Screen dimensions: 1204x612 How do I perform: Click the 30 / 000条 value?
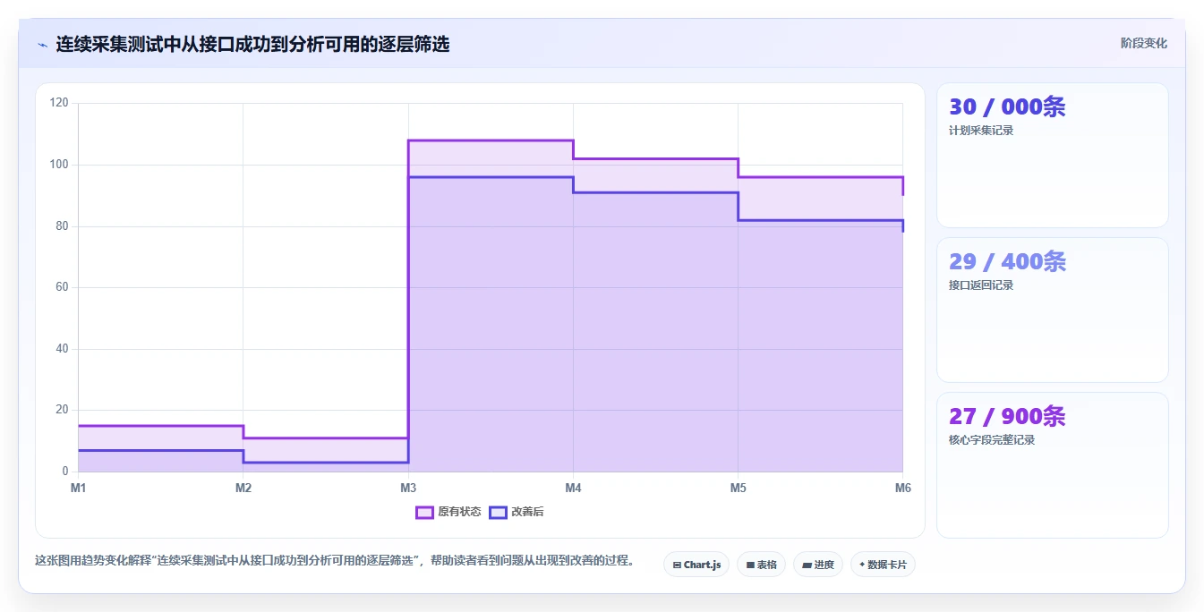coord(1007,107)
